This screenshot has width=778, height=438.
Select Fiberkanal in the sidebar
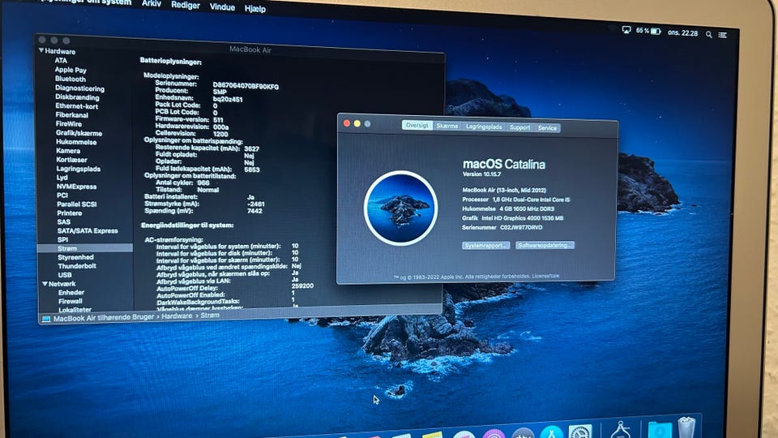[72, 114]
